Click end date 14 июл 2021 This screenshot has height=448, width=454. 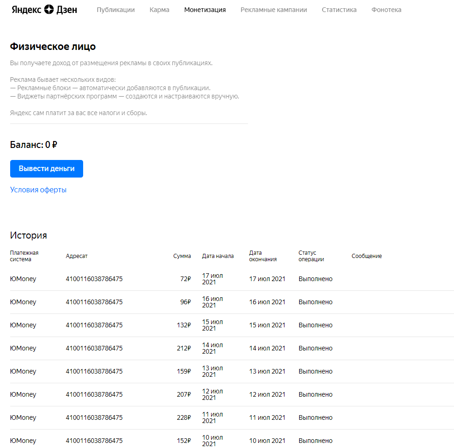(267, 348)
